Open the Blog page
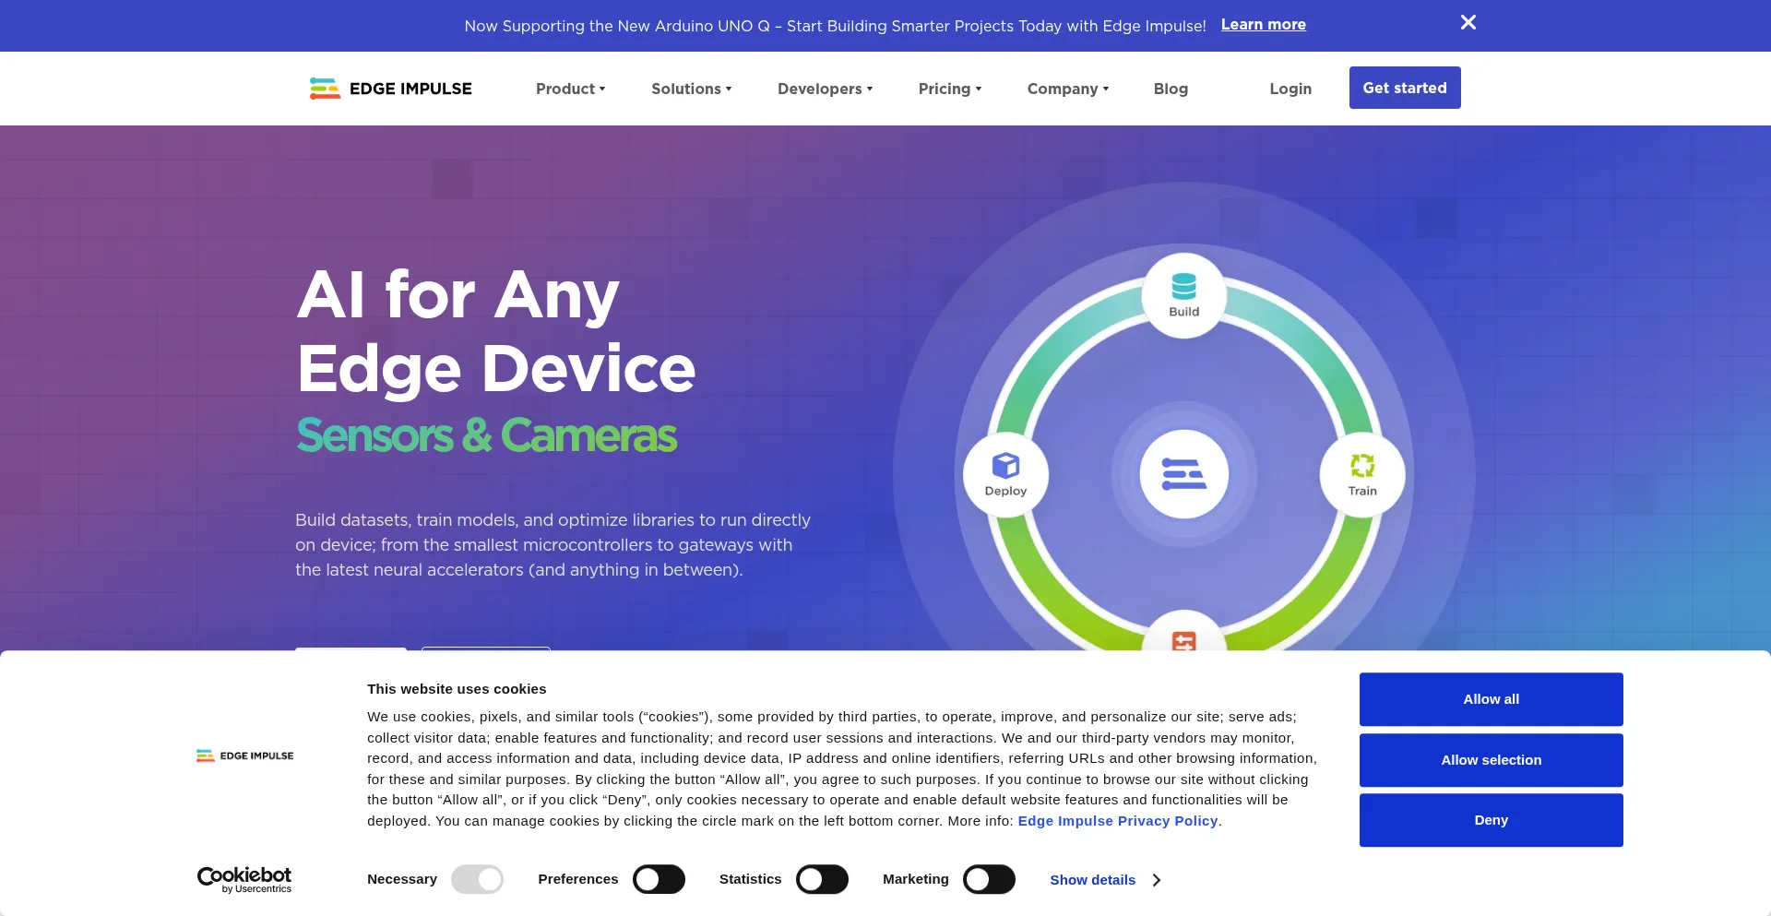This screenshot has width=1771, height=916. pos(1171,89)
